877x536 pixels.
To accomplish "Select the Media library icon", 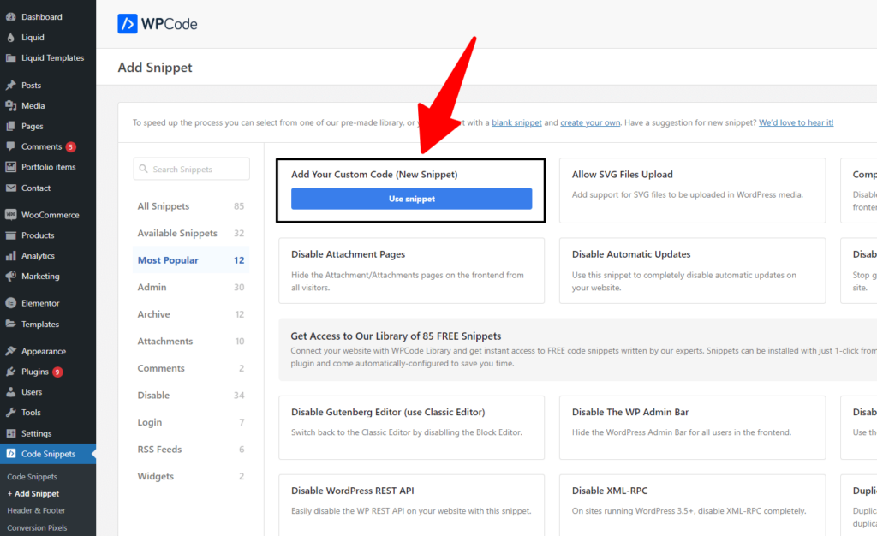I will [12, 104].
